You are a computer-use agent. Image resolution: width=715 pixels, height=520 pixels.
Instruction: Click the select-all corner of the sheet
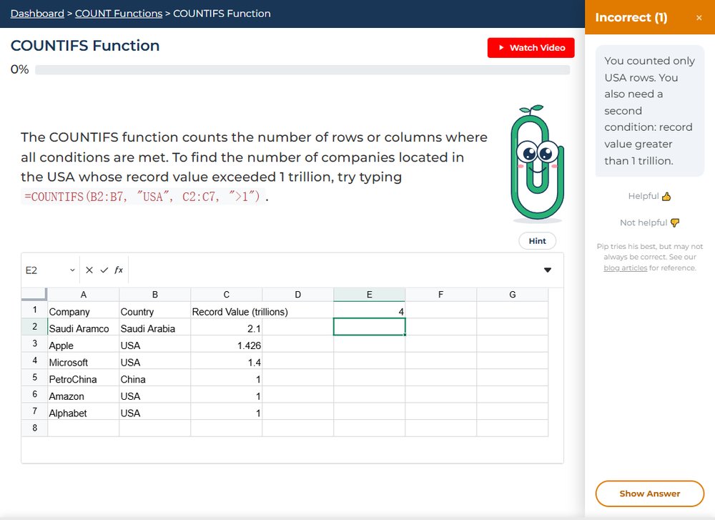(34, 294)
